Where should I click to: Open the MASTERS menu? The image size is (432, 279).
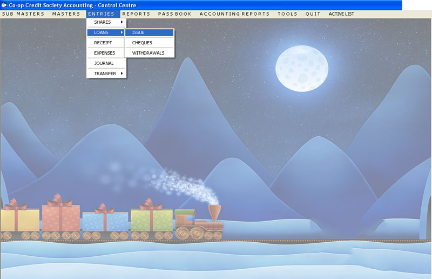tap(66, 14)
